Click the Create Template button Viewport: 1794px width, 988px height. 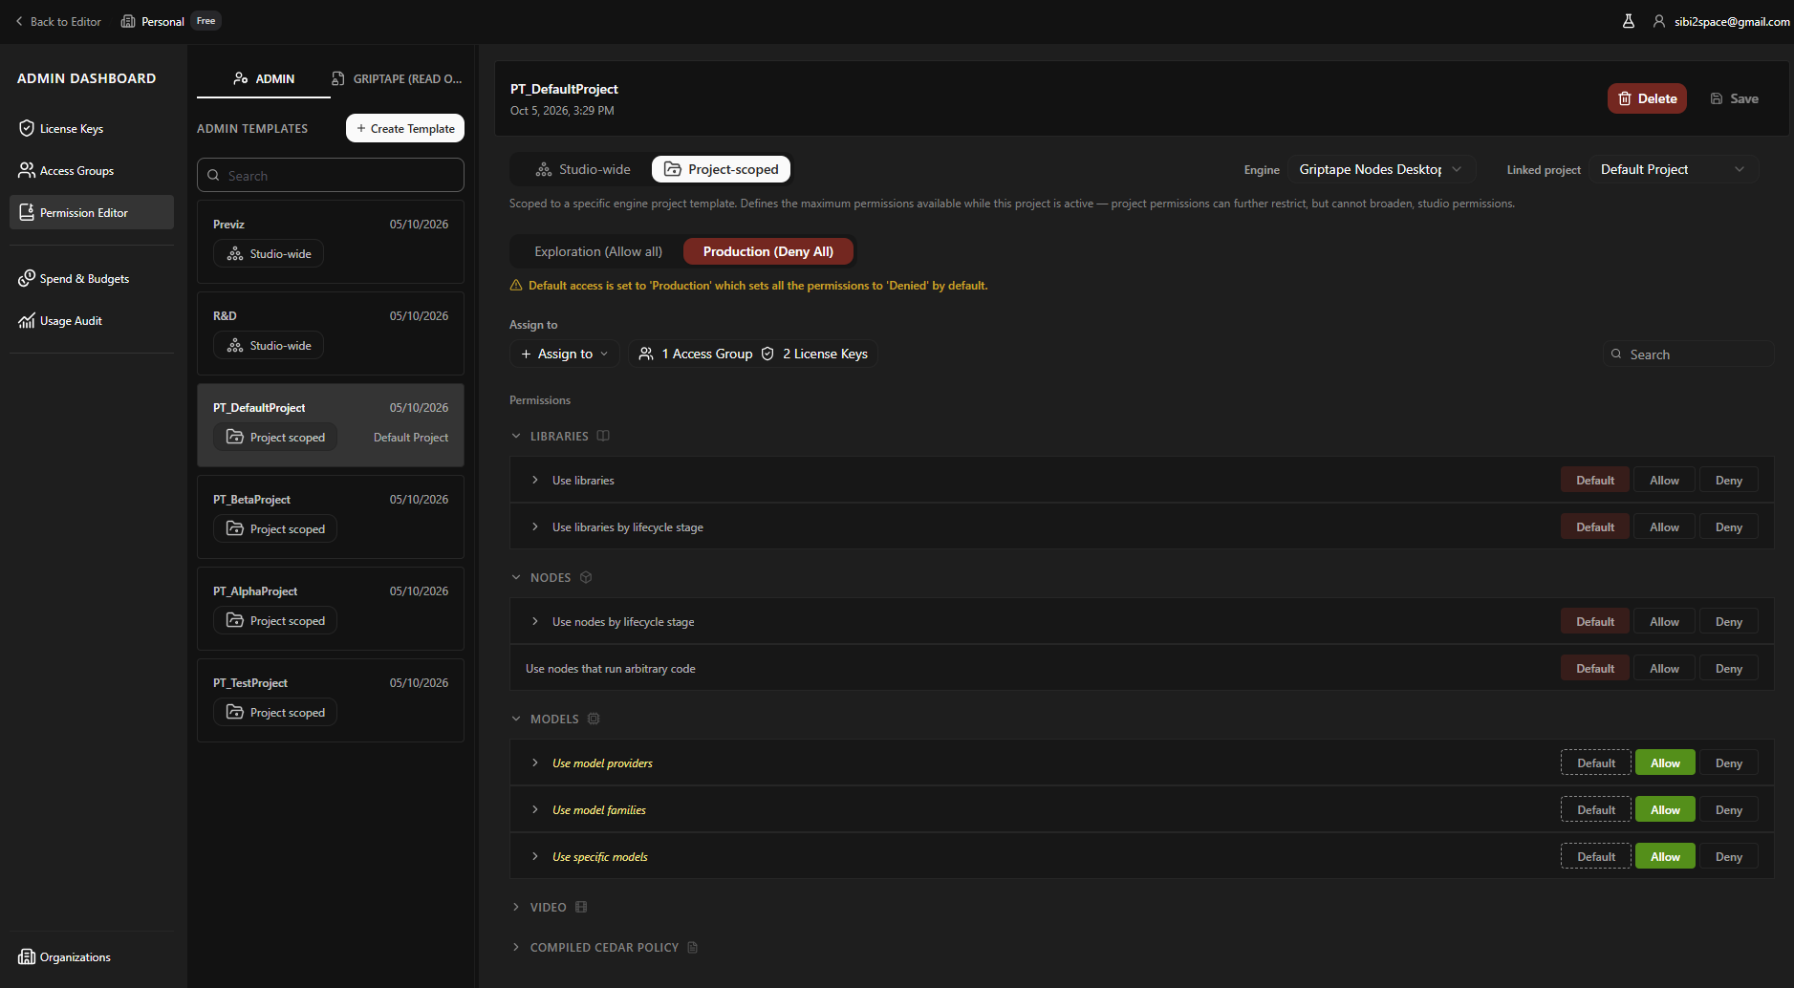pos(405,128)
